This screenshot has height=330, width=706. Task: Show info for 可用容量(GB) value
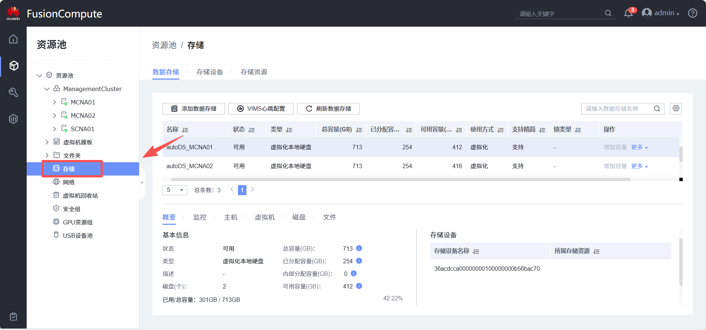(x=359, y=286)
